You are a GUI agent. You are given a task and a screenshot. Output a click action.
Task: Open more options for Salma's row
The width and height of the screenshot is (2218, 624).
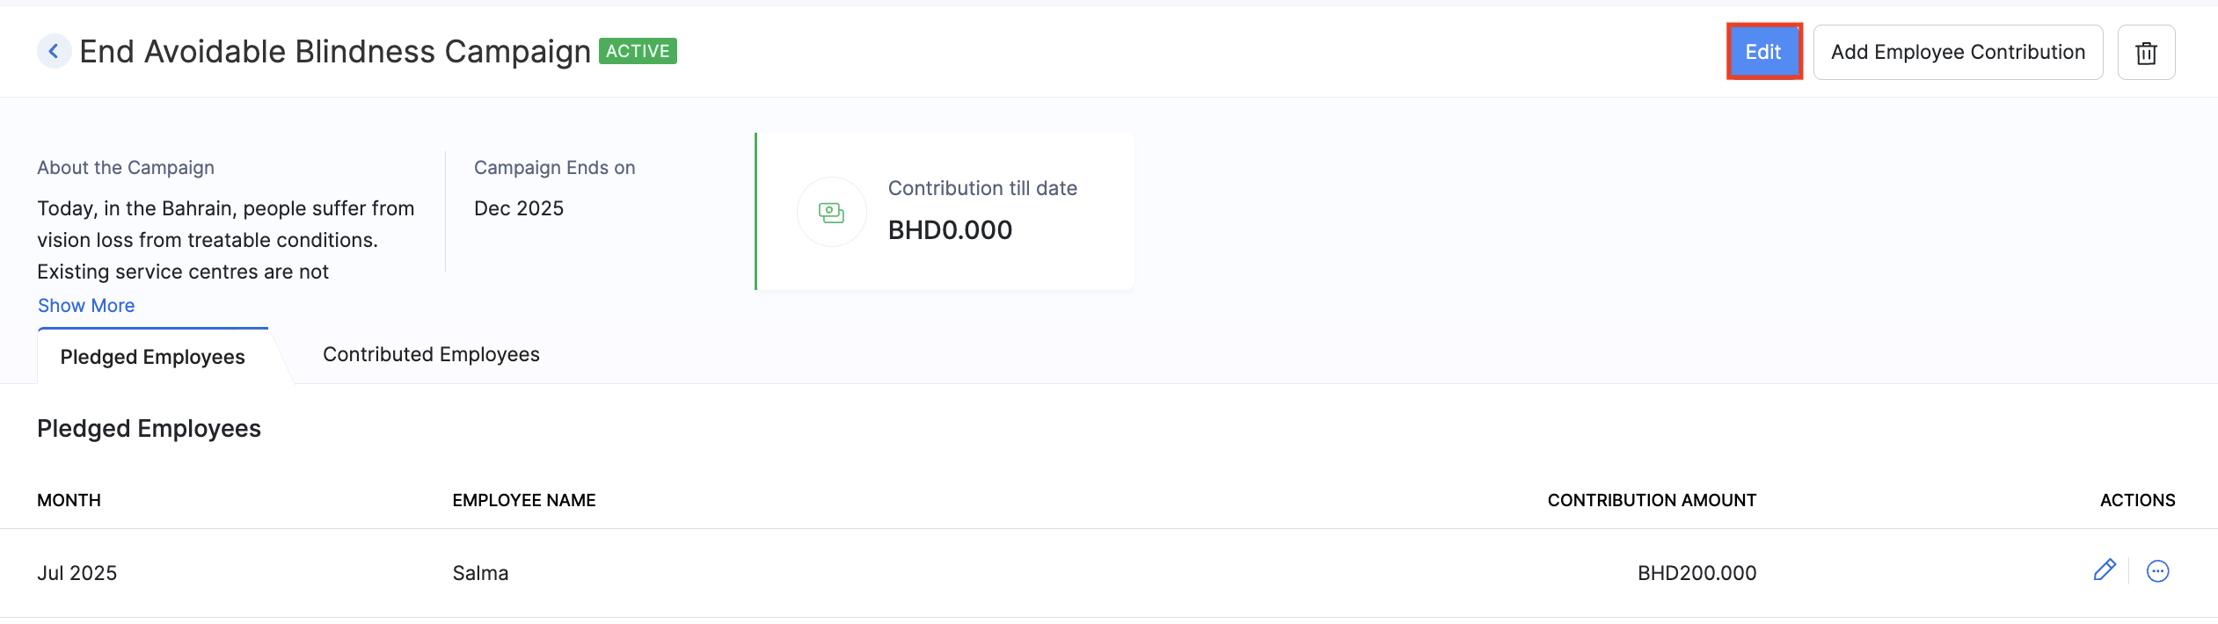2157,572
